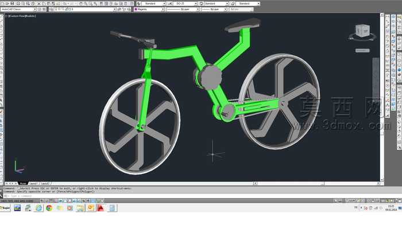Click the Layer Previous icon

click(x=124, y=9)
